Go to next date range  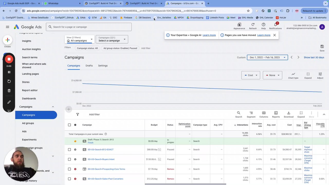(298, 57)
